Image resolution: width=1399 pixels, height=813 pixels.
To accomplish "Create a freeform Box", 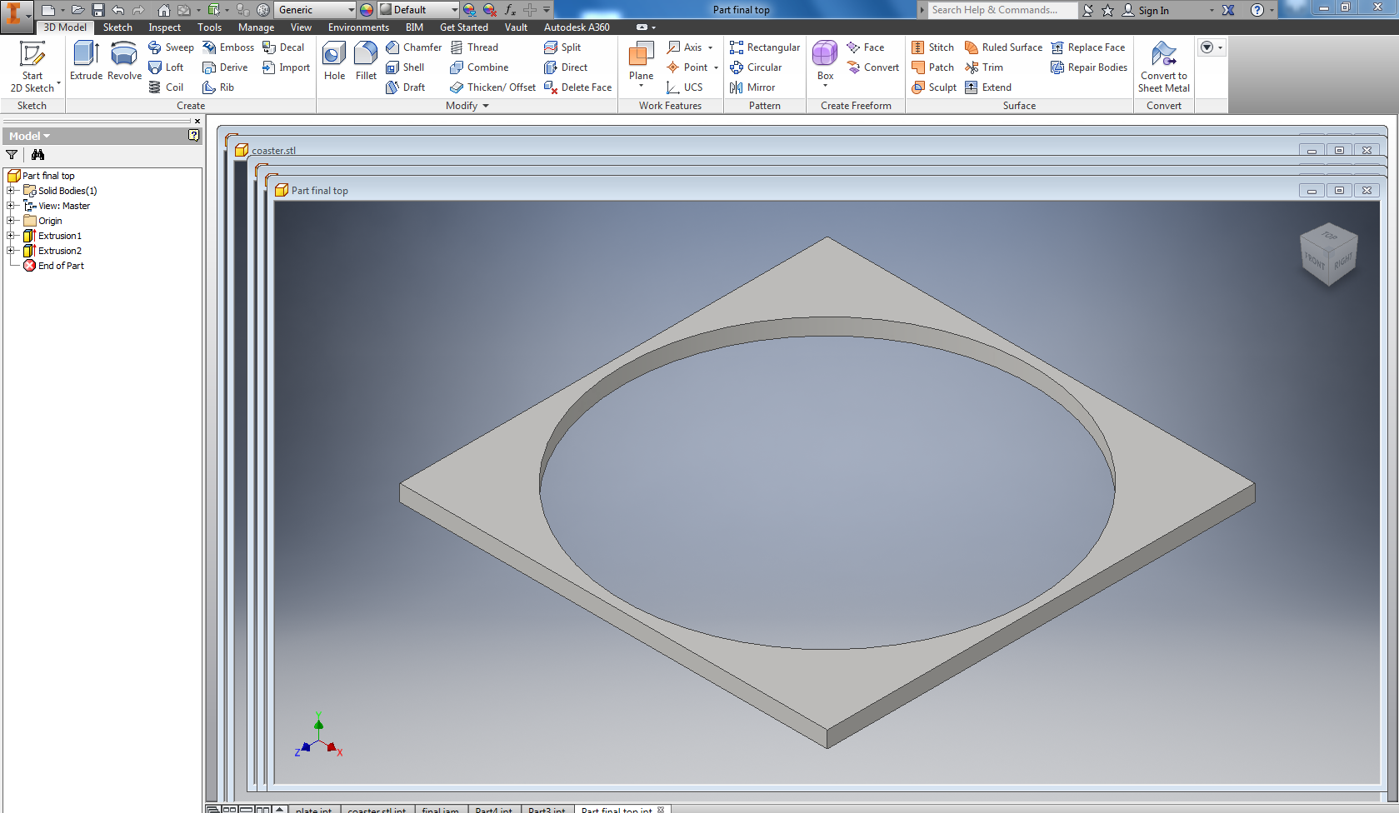I will point(825,63).
